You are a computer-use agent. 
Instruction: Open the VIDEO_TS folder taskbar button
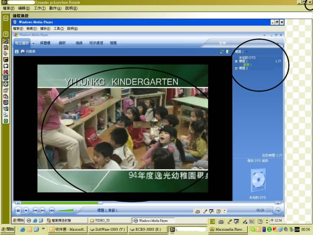110,221
